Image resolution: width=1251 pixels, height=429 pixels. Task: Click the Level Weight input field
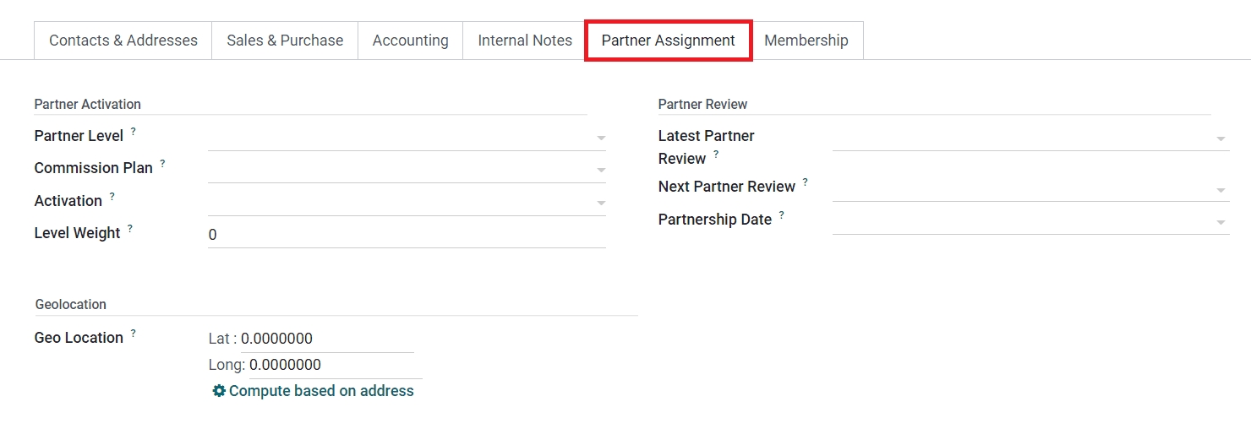[406, 235]
